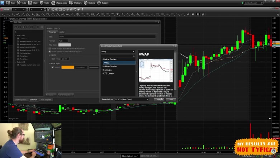This screenshot has width=280, height=158.
Task: Expand the Add-on Studies category
Action: coord(110,66)
